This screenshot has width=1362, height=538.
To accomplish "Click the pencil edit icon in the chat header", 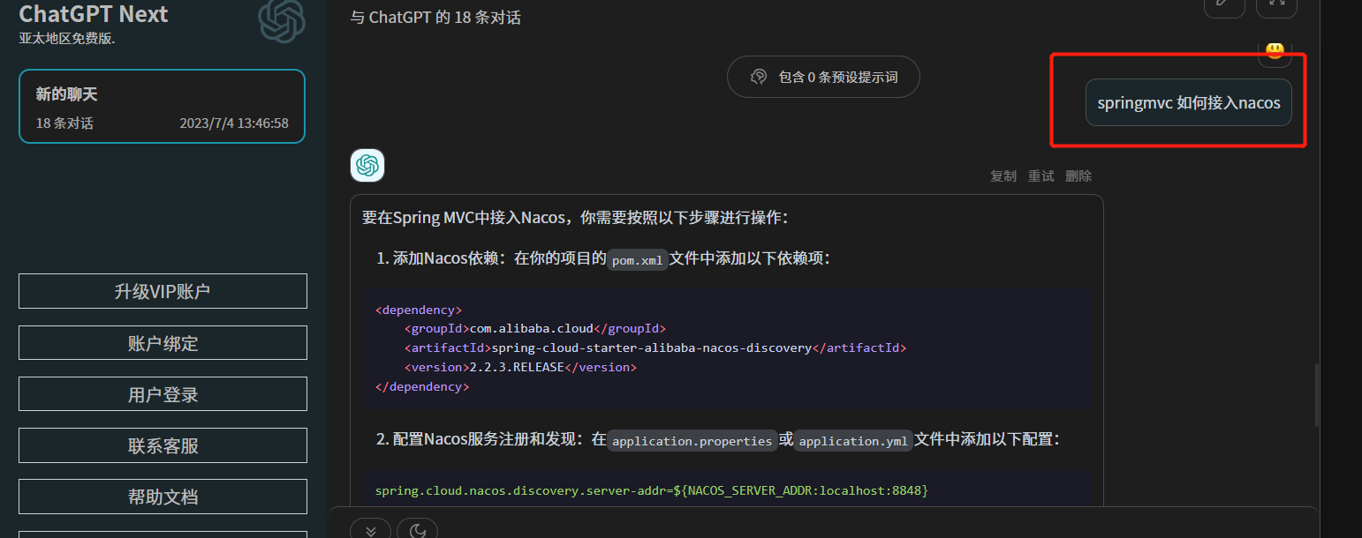I will pos(1224,4).
